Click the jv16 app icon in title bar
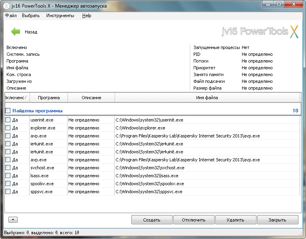 pyautogui.click(x=6, y=6)
